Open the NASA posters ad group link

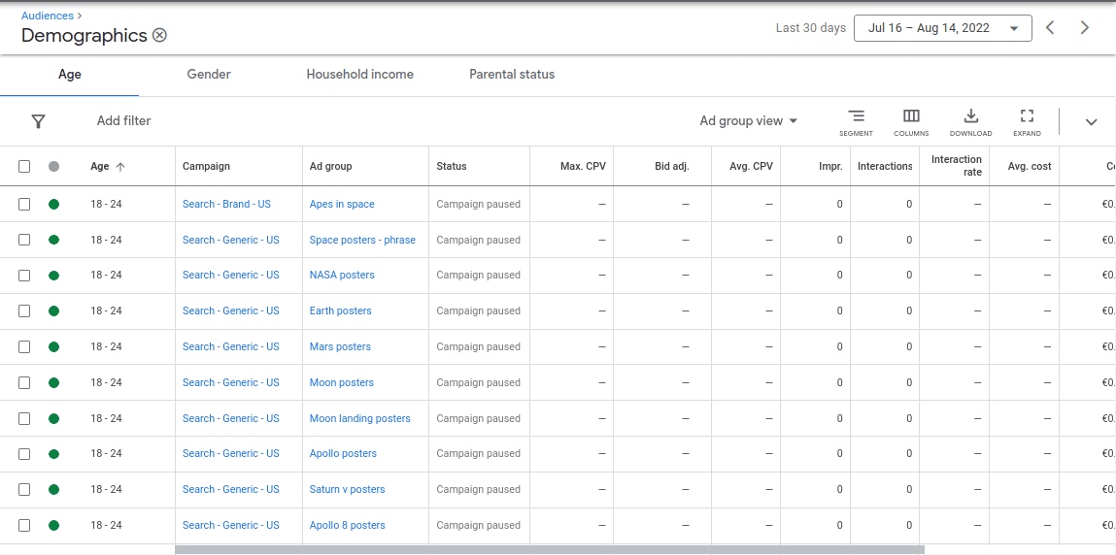click(342, 275)
